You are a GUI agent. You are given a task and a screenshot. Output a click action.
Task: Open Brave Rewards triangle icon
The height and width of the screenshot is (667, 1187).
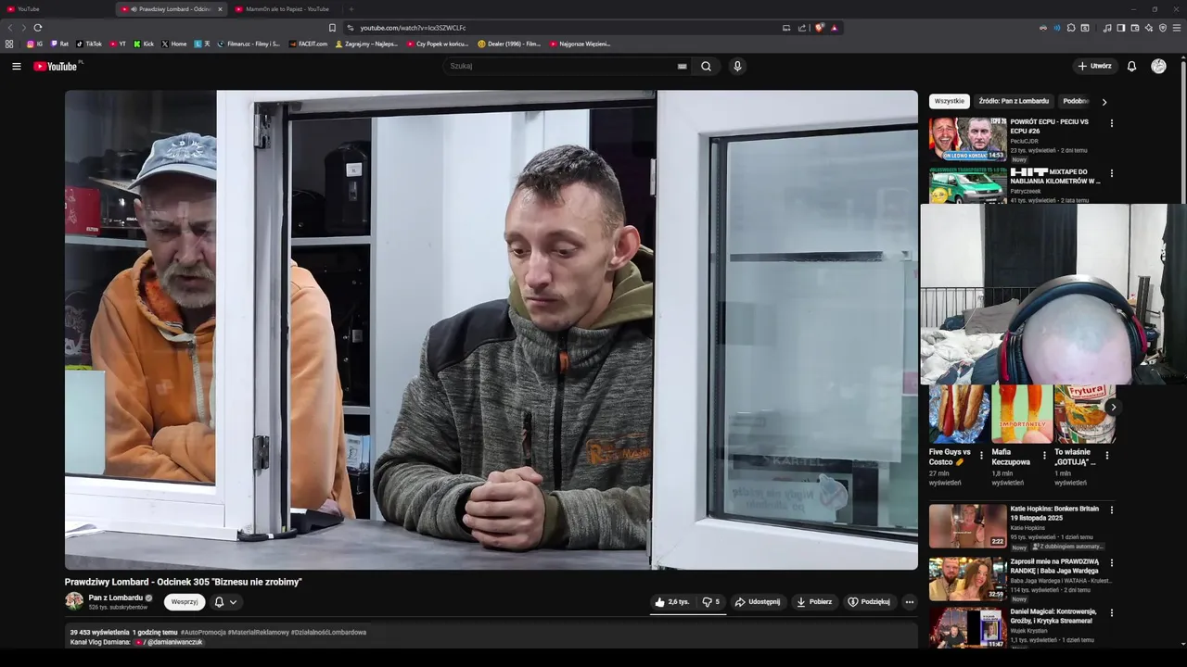(835, 28)
